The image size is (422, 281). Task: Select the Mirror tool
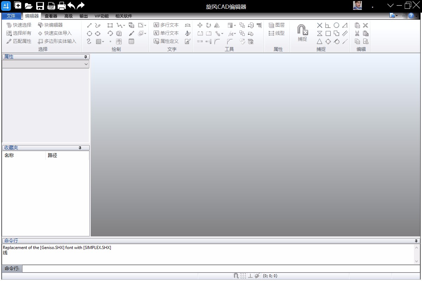[217, 25]
